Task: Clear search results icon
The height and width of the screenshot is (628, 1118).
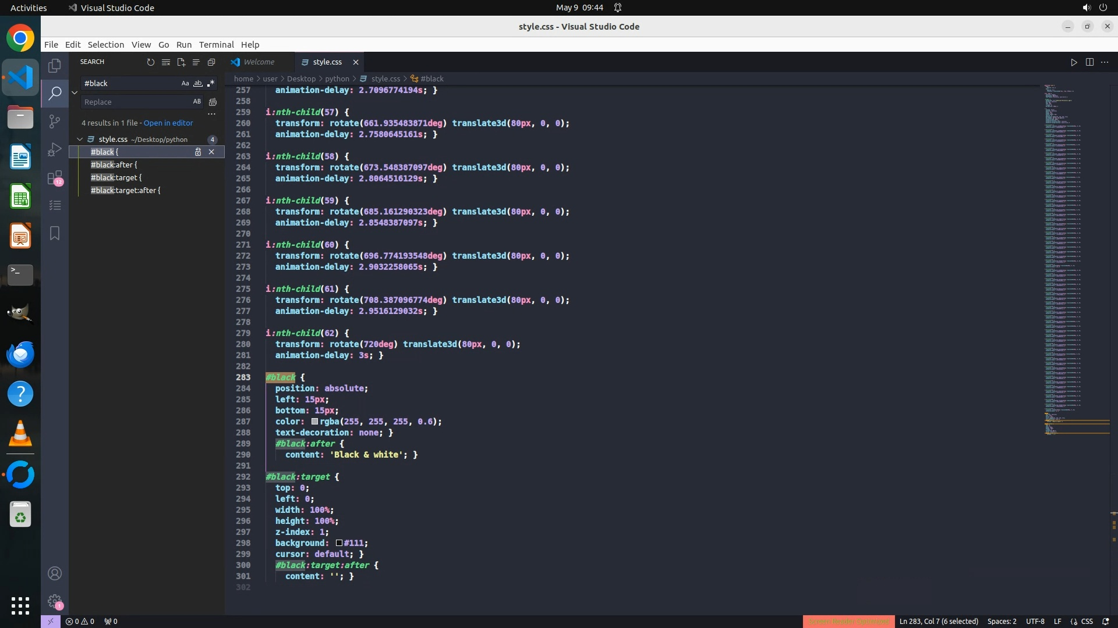Action: click(x=166, y=62)
